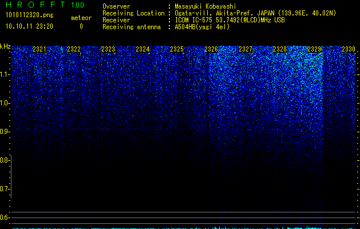Select antenna text A504HB(yagi 4el)
This screenshot has width=360, height=229.
click(202, 27)
